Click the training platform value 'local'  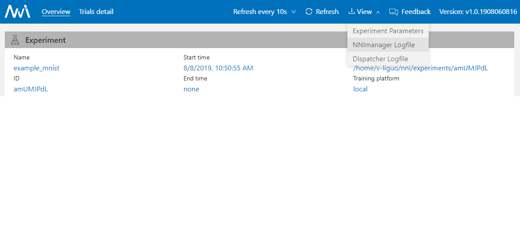click(360, 89)
